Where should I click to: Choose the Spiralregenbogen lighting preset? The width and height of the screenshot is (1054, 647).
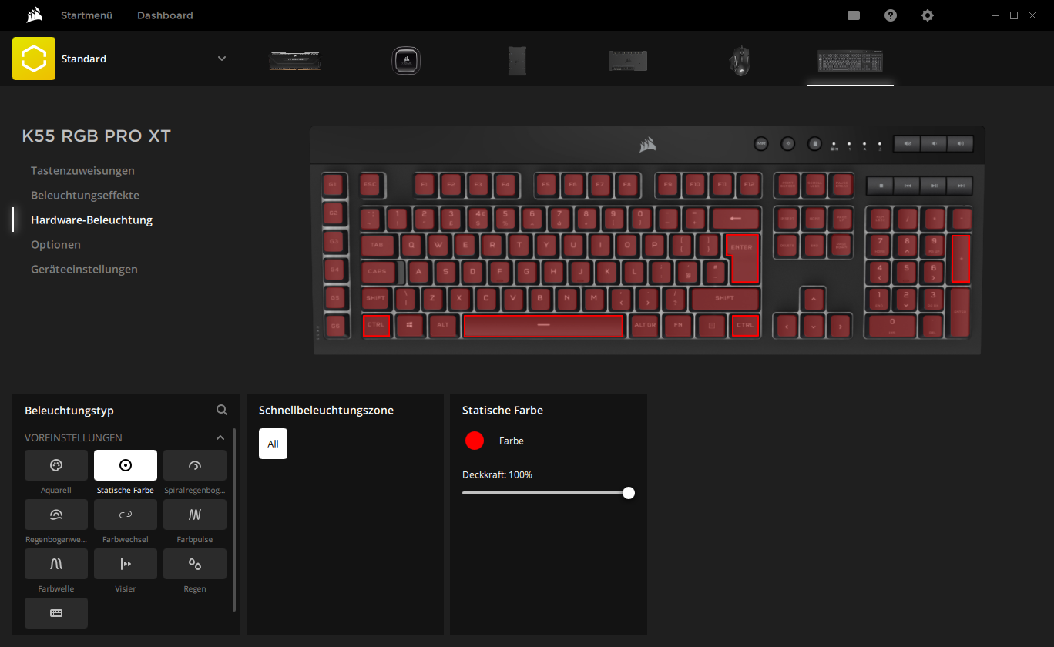pyautogui.click(x=195, y=465)
